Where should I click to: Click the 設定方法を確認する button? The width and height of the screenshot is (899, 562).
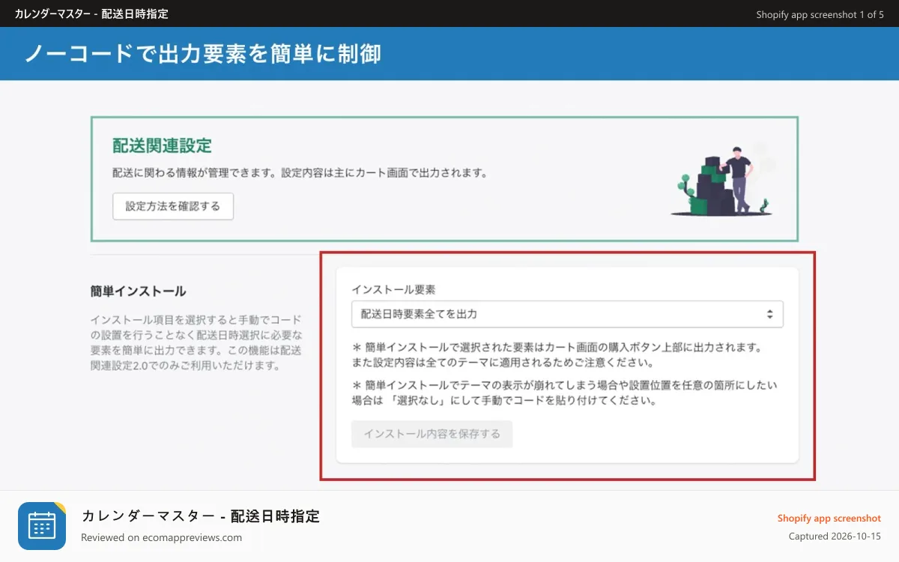(x=173, y=206)
